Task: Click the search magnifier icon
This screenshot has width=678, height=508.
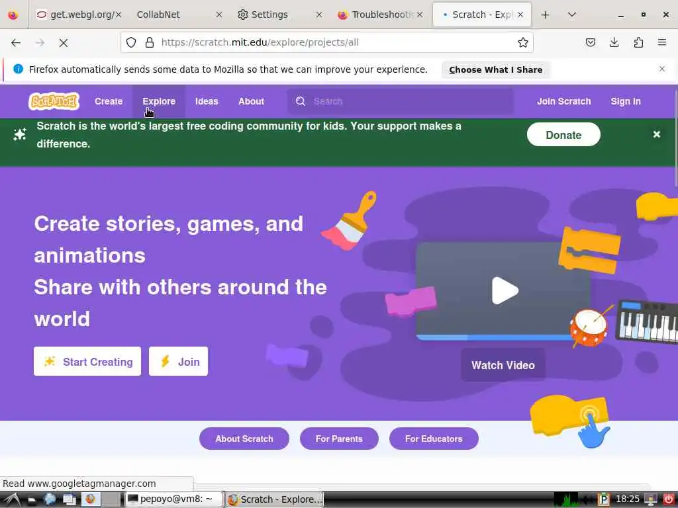Action: tap(301, 101)
